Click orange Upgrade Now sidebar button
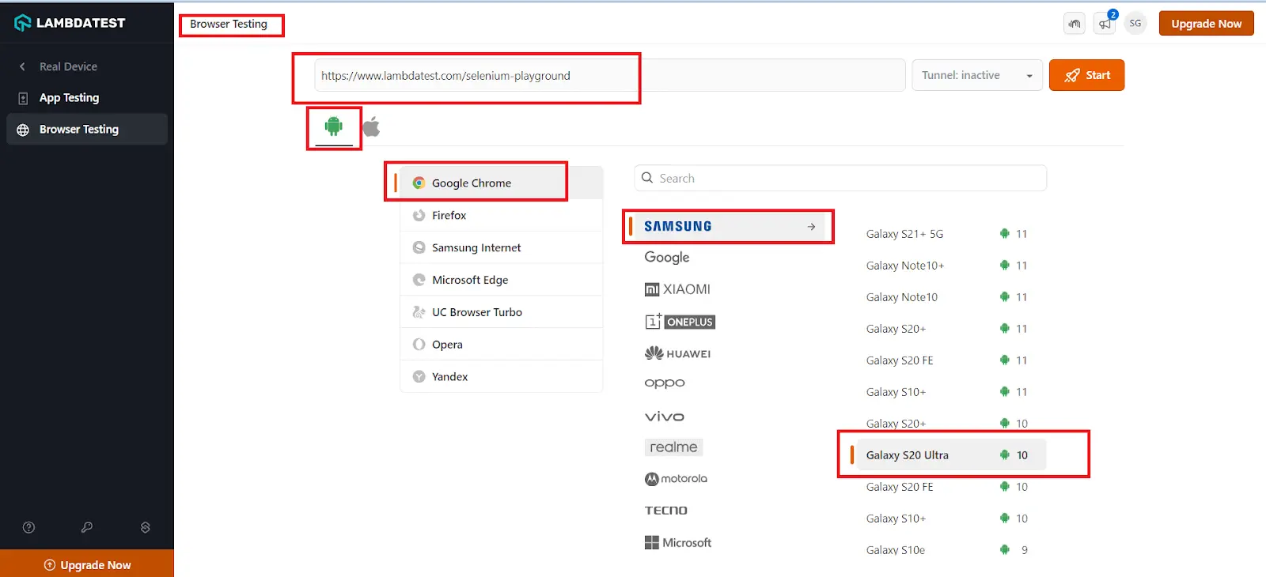 (87, 564)
